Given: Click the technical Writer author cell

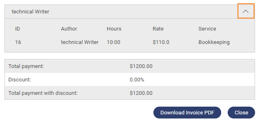Looking at the screenshot, I should [x=80, y=42].
